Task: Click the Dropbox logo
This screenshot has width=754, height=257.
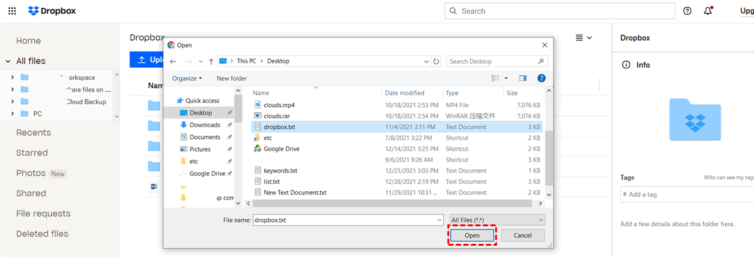Action: tap(52, 11)
